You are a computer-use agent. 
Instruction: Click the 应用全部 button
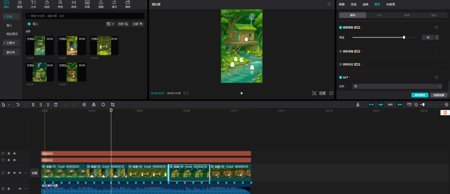click(x=439, y=95)
